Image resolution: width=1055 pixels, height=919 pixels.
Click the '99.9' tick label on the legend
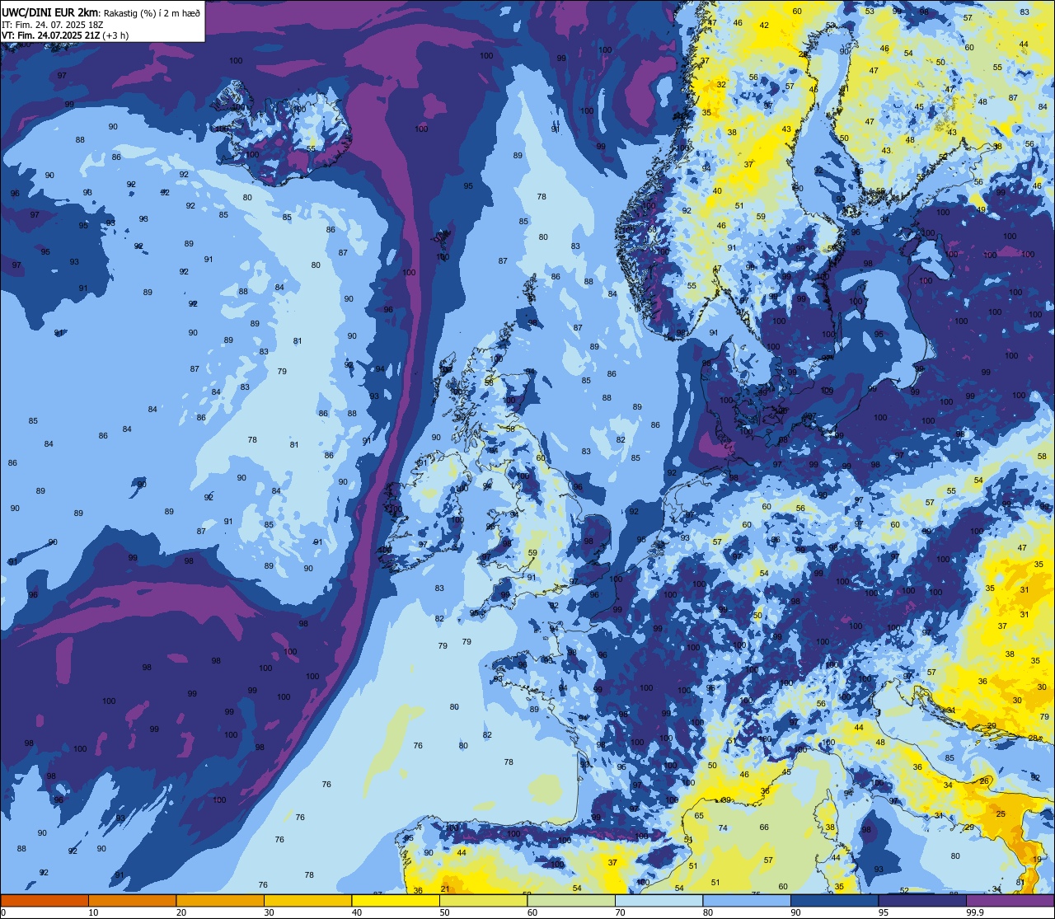(975, 912)
